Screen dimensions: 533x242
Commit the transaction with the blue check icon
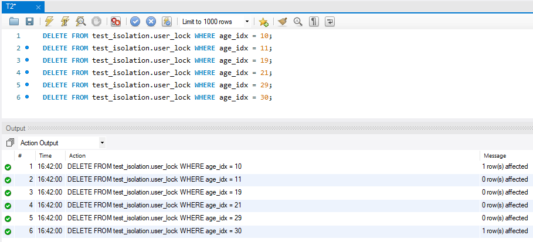135,22
